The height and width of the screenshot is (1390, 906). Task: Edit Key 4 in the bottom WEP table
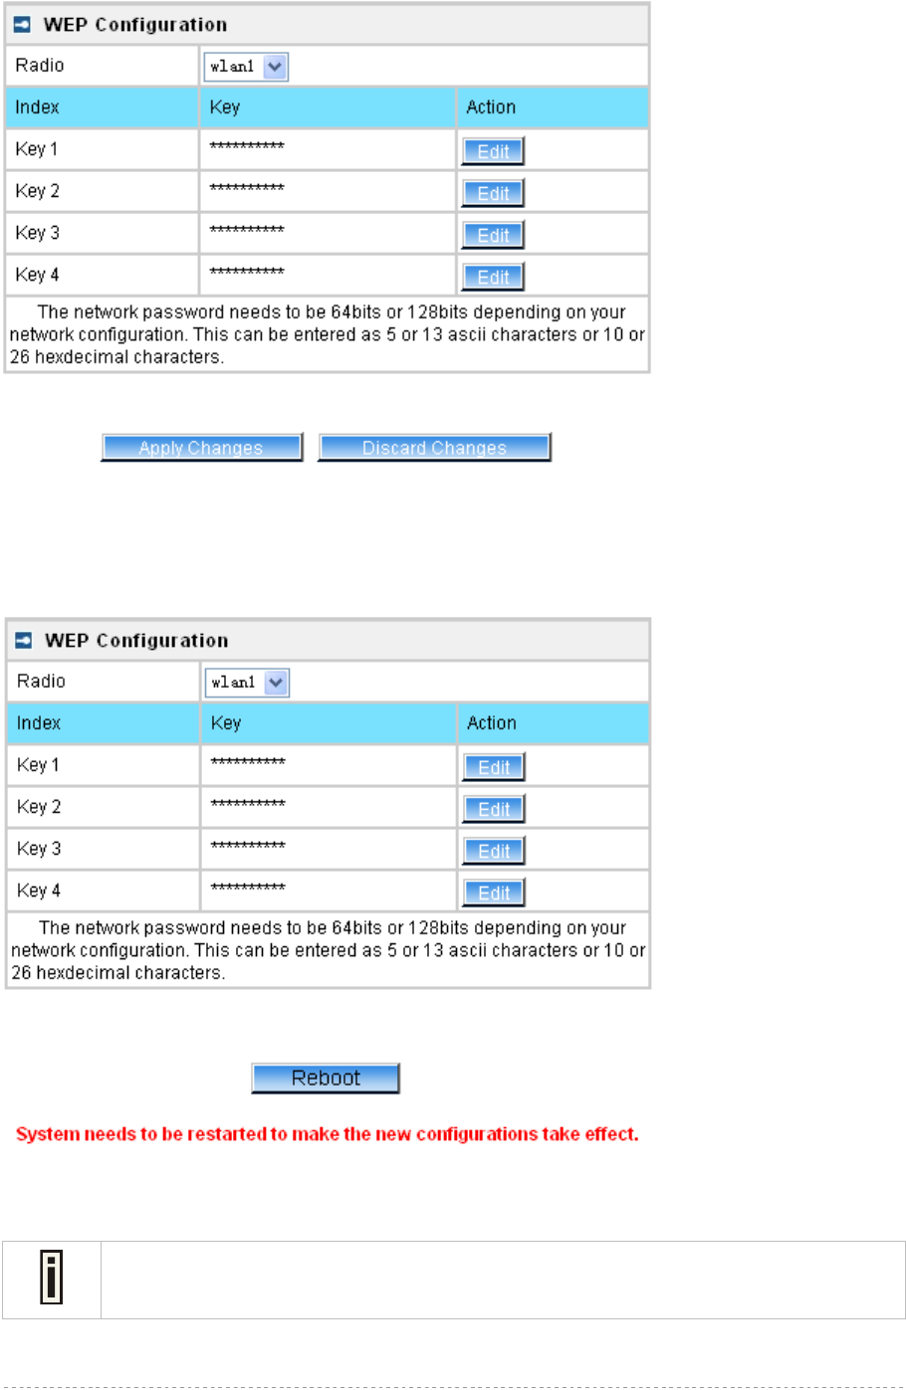click(494, 893)
